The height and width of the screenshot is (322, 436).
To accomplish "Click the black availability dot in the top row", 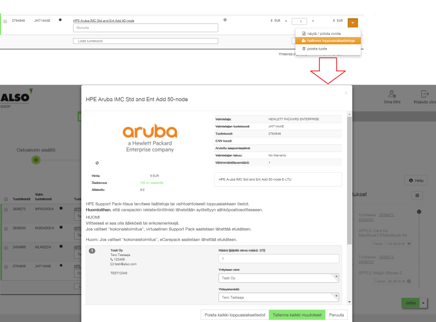I will [x=60, y=20].
